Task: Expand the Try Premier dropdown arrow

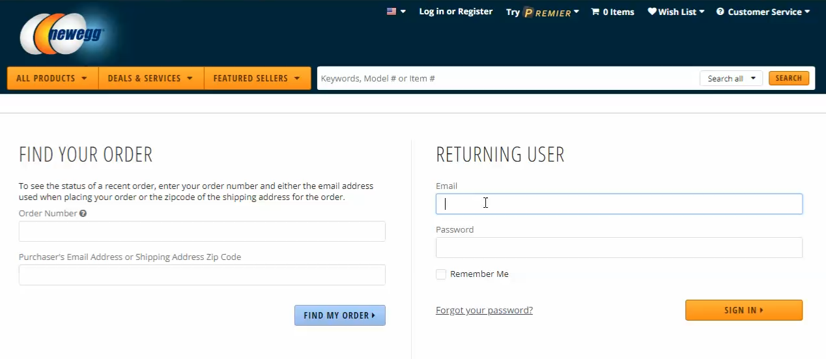Action: [577, 12]
